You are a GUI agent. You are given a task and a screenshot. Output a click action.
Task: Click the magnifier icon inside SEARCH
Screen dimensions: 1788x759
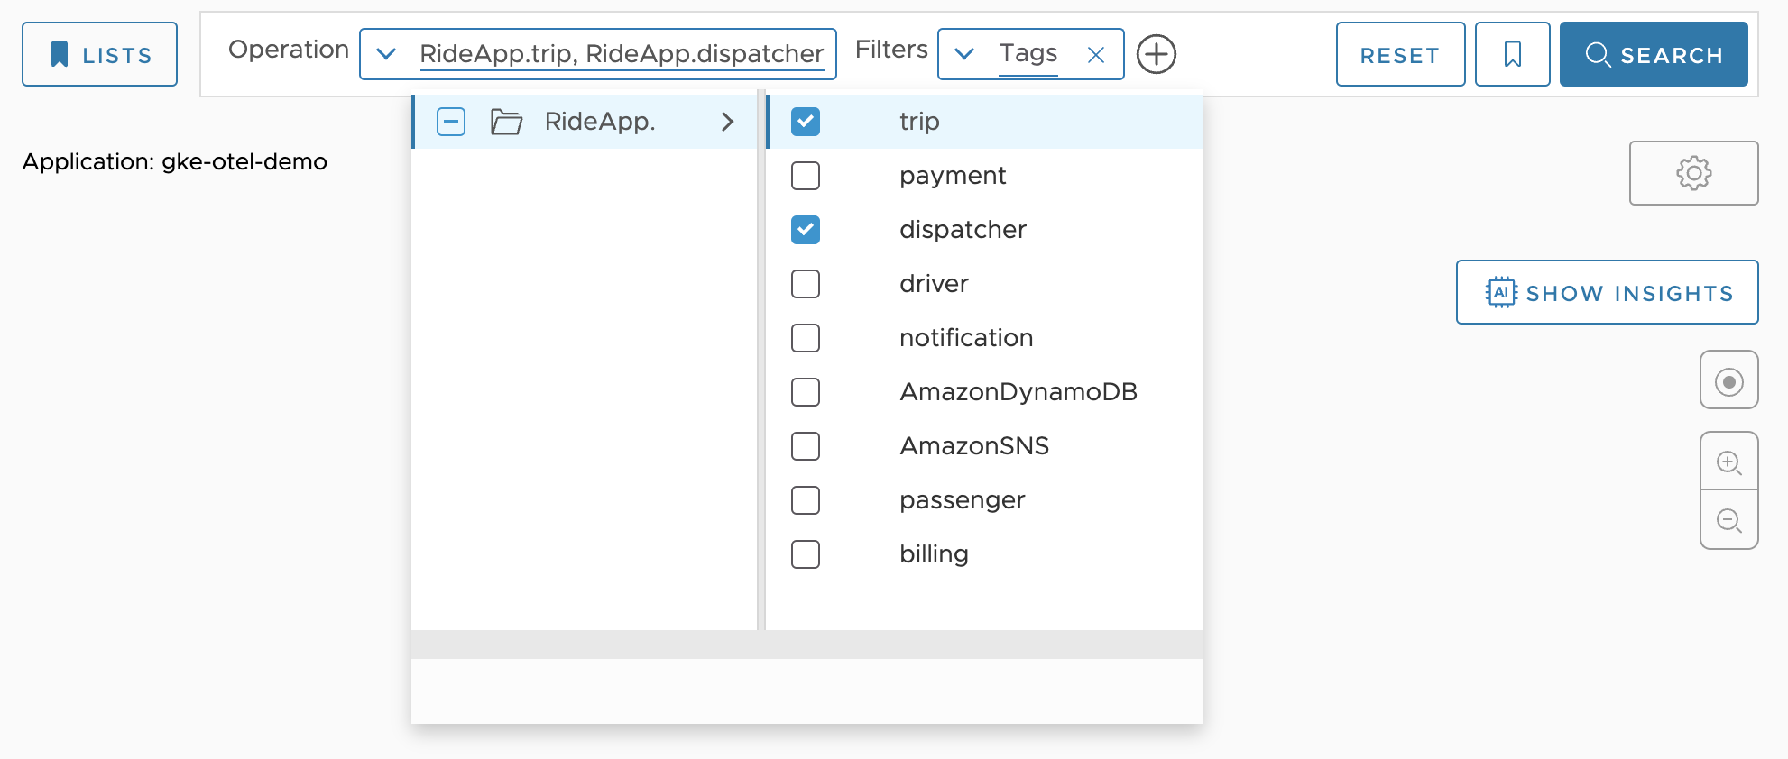click(x=1598, y=54)
